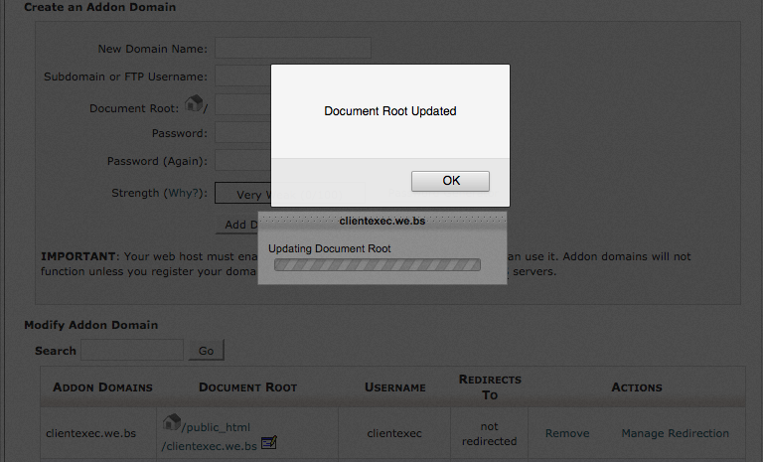The height and width of the screenshot is (462, 763).
Task: Click the Document Root Updated message text
Action: (x=390, y=111)
